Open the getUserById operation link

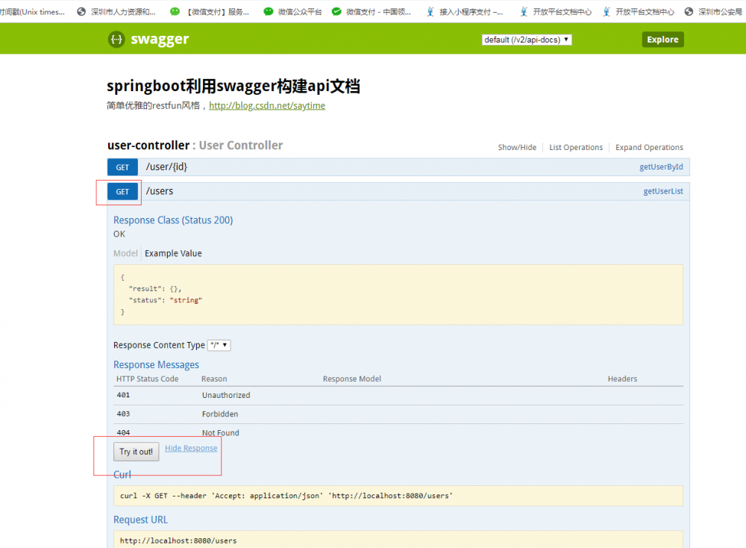tap(661, 166)
